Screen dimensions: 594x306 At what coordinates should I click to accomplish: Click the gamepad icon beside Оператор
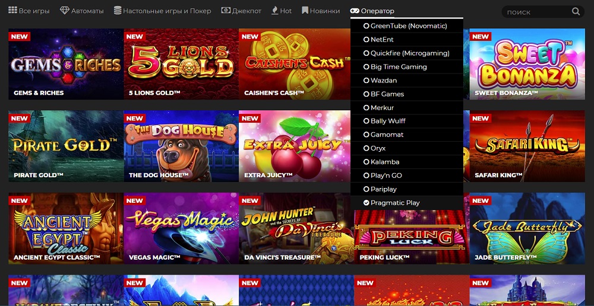[355, 11]
